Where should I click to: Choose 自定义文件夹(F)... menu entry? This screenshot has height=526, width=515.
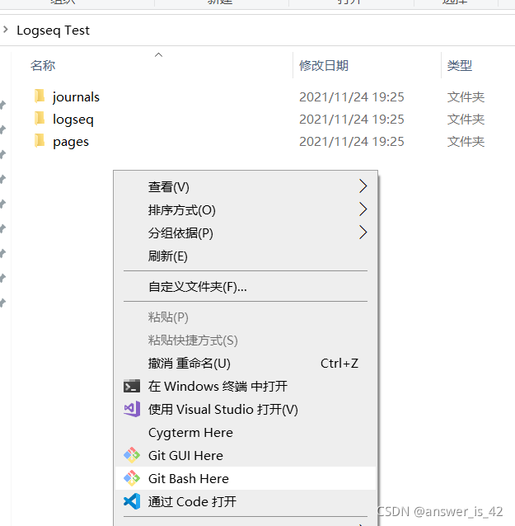(x=246, y=286)
